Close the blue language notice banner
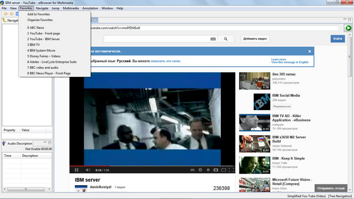 (309, 51)
